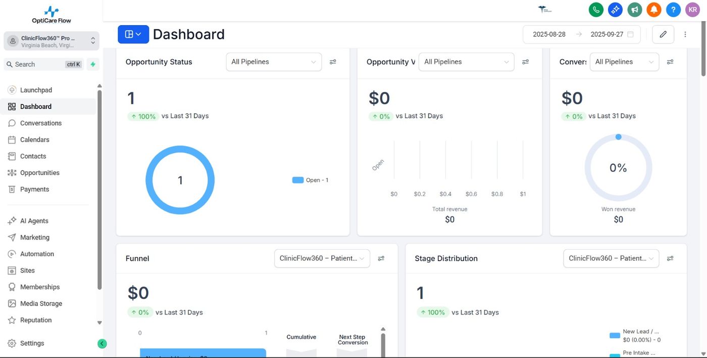Open filter settings for Conversion Rate widget
707x358 pixels.
click(x=670, y=62)
